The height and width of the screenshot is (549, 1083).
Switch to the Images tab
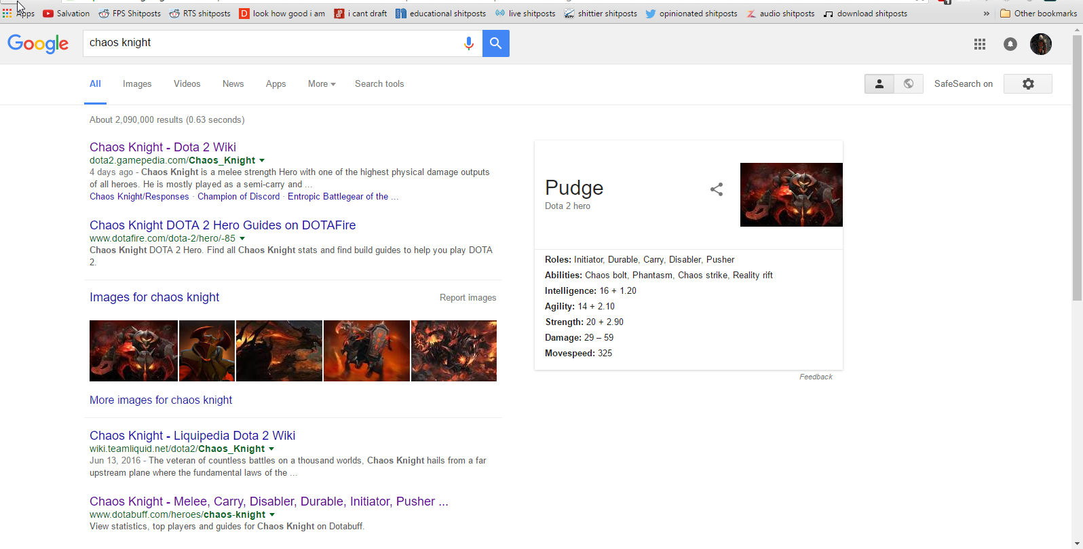tap(137, 84)
